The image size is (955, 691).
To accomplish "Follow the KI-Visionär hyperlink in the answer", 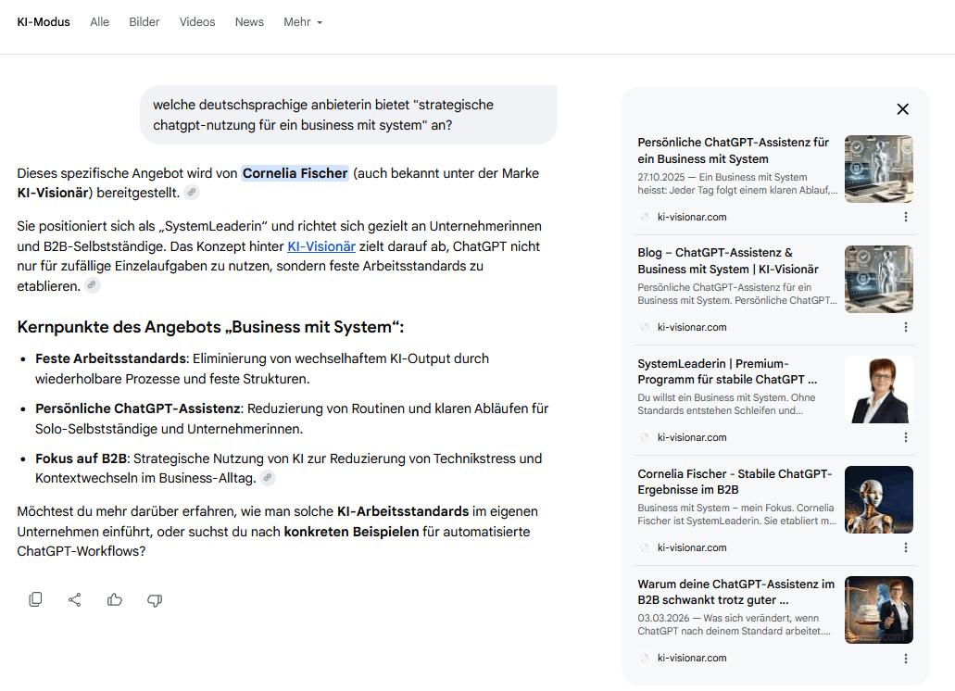I will pyautogui.click(x=321, y=246).
